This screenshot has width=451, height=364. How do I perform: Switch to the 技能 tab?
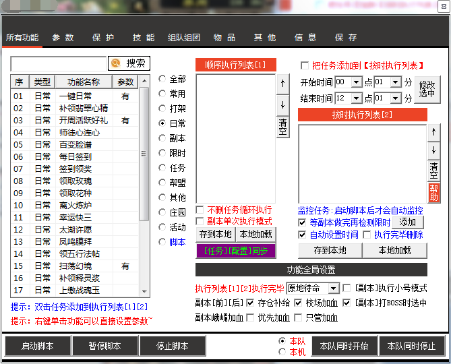(x=144, y=38)
